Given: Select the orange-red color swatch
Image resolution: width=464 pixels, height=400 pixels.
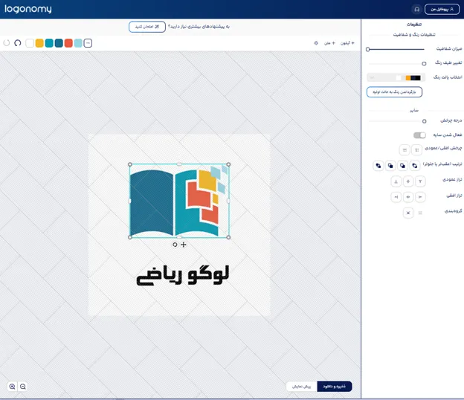Looking at the screenshot, I should point(68,43).
